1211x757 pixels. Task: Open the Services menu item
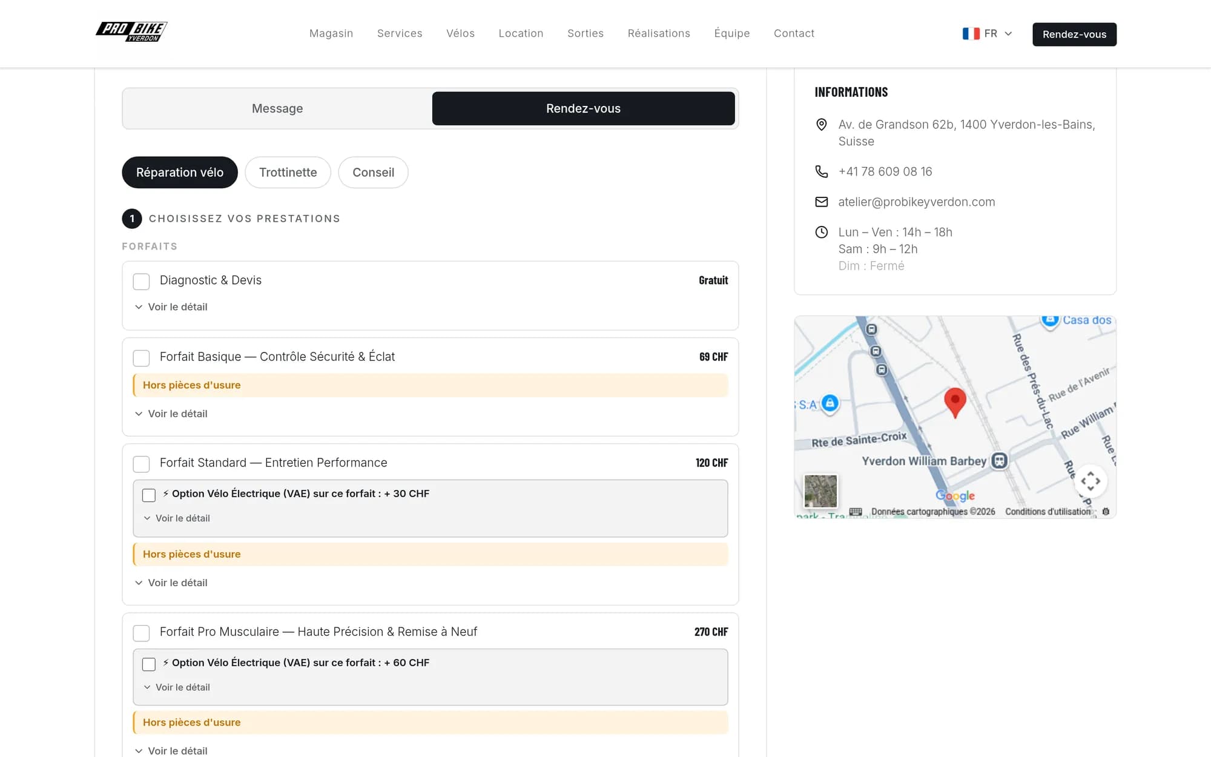tap(400, 33)
